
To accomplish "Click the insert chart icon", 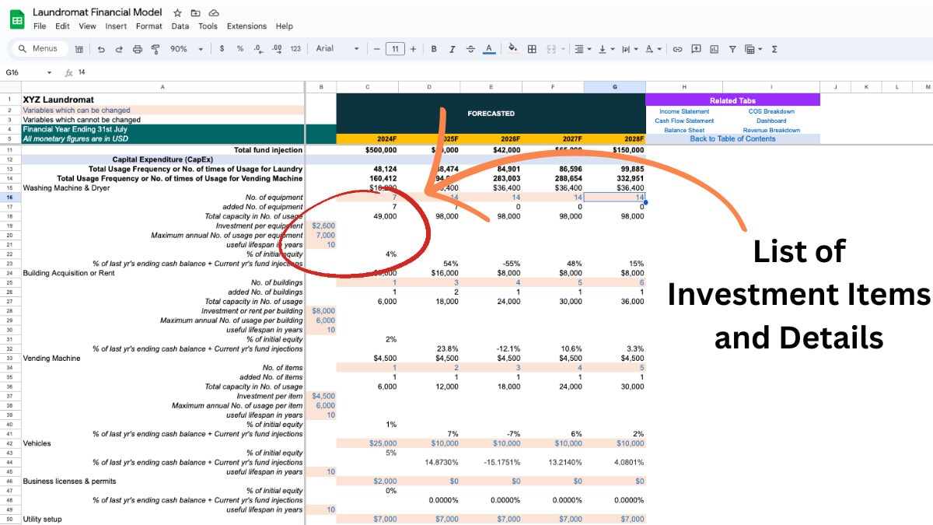I will pyautogui.click(x=714, y=49).
